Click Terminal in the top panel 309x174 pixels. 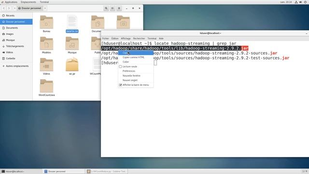[44, 2]
